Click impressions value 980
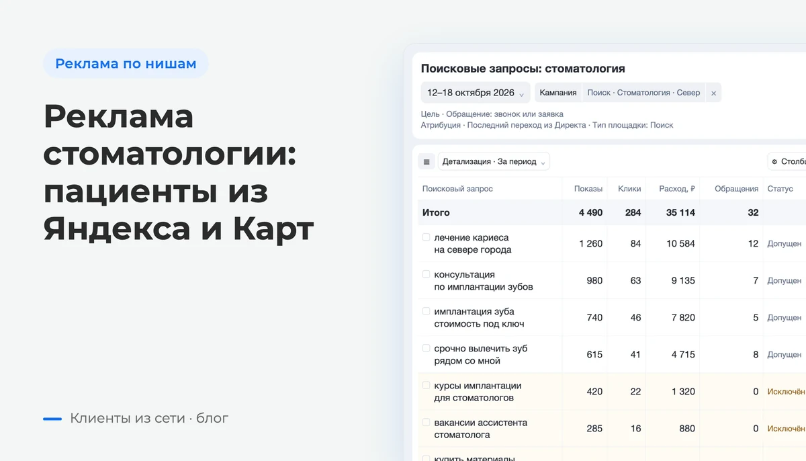806x461 pixels. (x=594, y=280)
